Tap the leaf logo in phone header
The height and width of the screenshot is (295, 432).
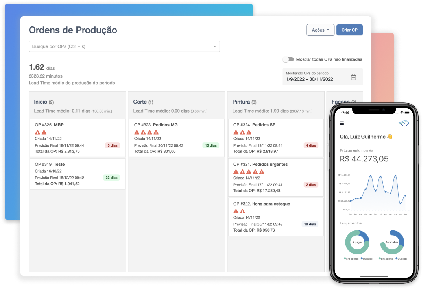tap(403, 123)
